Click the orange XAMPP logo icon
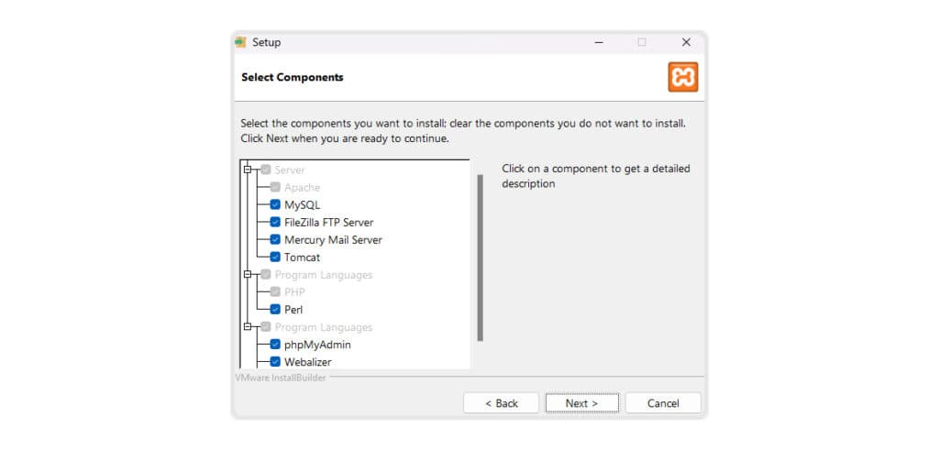The height and width of the screenshot is (450, 939). click(x=682, y=77)
